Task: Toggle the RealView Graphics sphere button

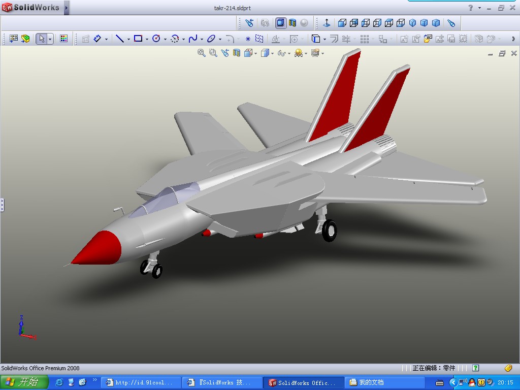Action: 304,23
